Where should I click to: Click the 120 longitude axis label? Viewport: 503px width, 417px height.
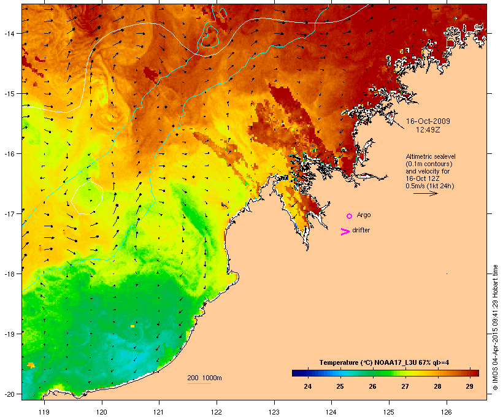(102, 412)
